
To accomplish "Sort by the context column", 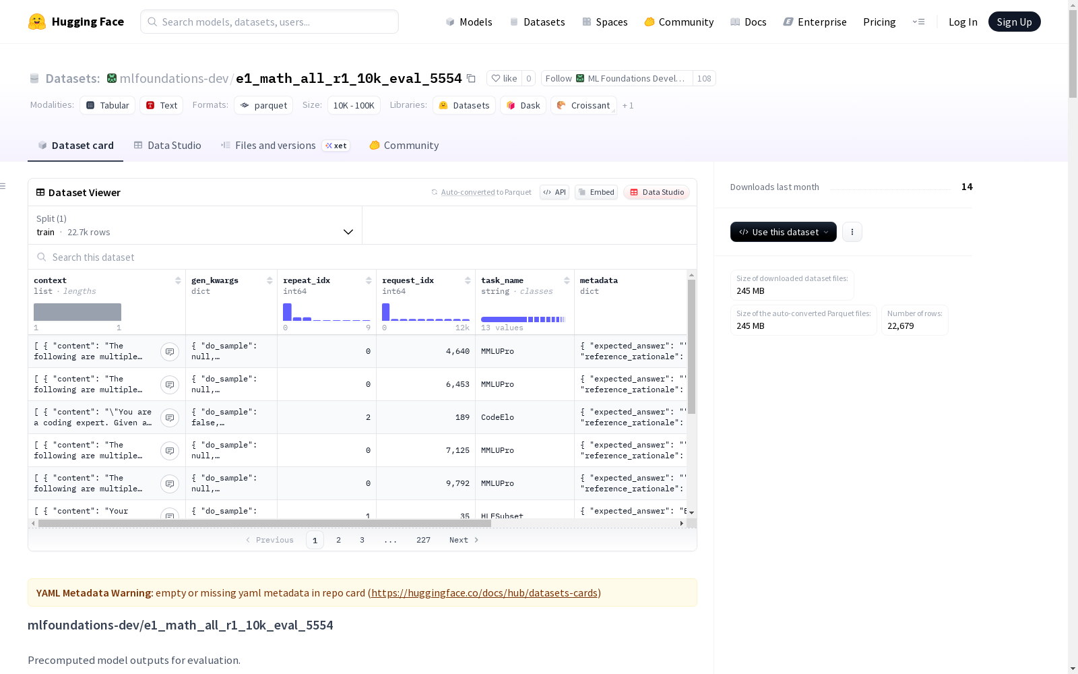I will coord(178,280).
